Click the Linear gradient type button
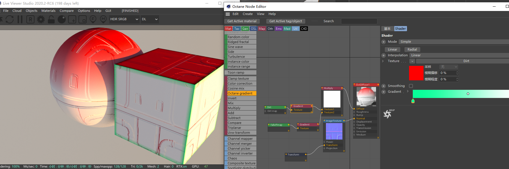509x169 pixels. [x=393, y=49]
